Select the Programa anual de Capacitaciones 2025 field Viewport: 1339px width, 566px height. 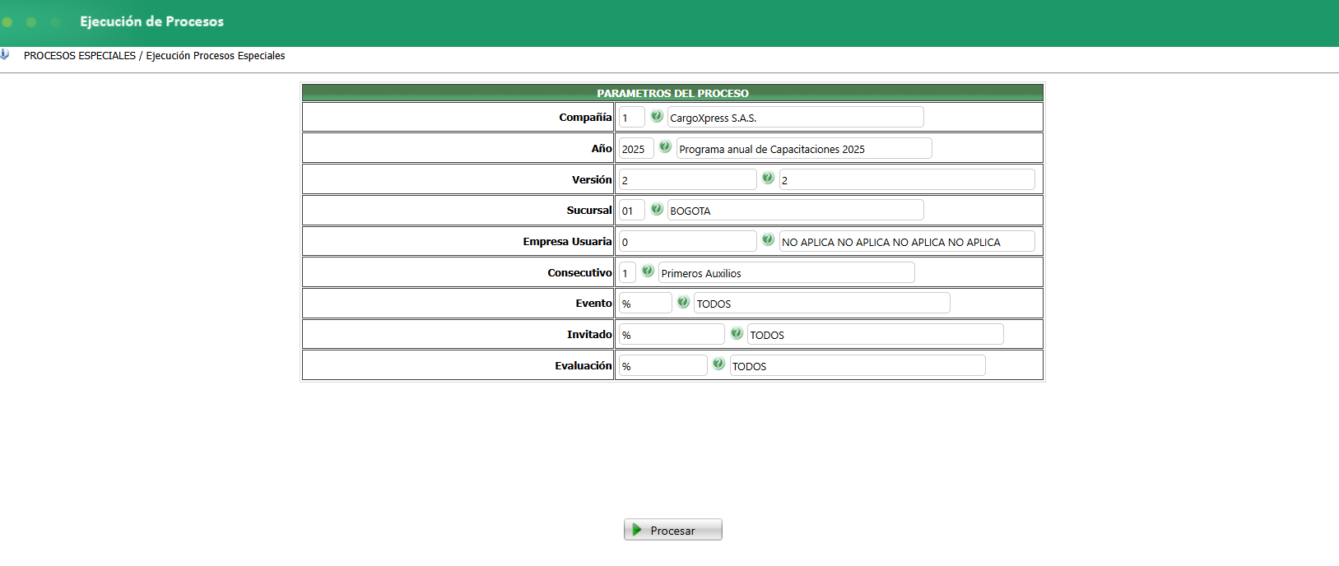pos(804,148)
